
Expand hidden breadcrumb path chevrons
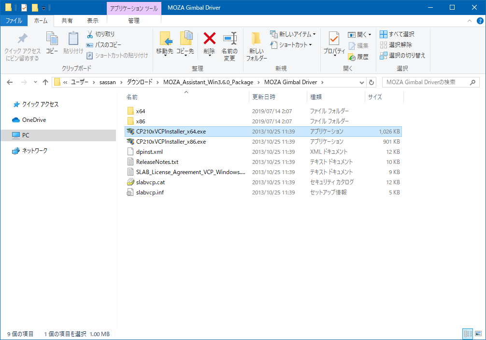point(65,82)
